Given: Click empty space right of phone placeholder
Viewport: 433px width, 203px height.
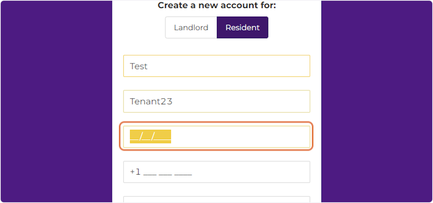Looking at the screenshot, I should pos(253,172).
